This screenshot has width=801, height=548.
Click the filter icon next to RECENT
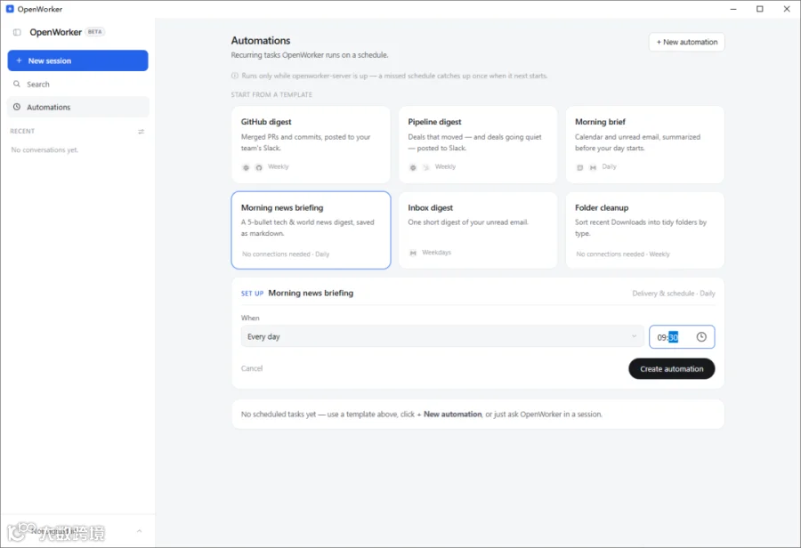point(141,132)
